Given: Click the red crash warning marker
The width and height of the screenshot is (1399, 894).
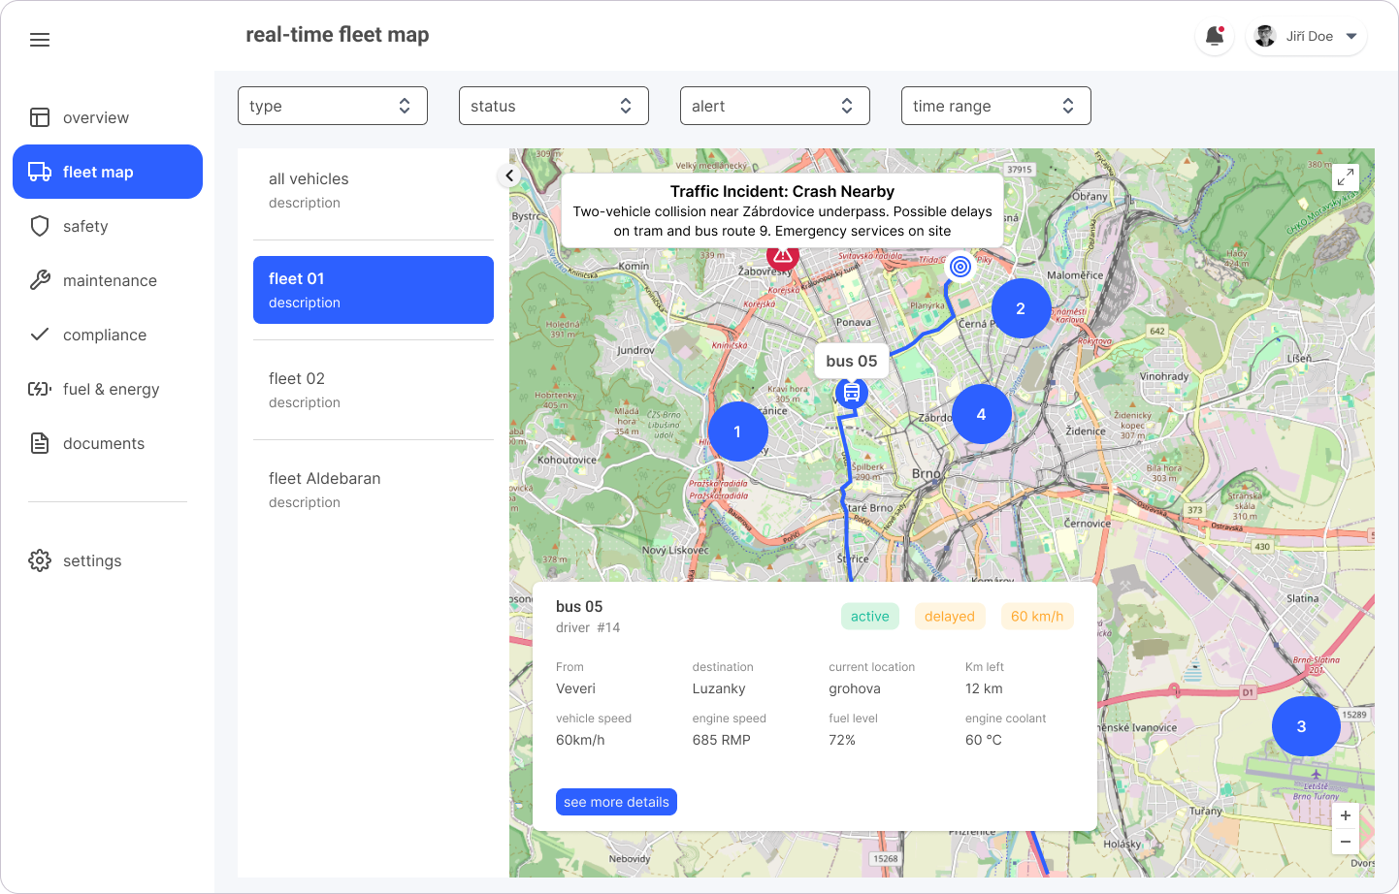Looking at the screenshot, I should pyautogui.click(x=783, y=258).
